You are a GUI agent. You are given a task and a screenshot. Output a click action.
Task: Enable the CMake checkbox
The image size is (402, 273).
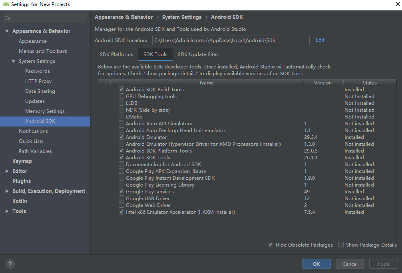coord(121,116)
